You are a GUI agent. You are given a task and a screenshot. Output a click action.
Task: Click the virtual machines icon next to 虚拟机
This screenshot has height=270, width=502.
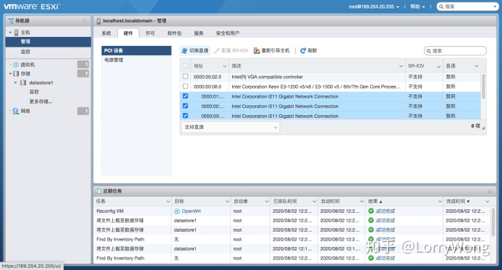(x=16, y=65)
